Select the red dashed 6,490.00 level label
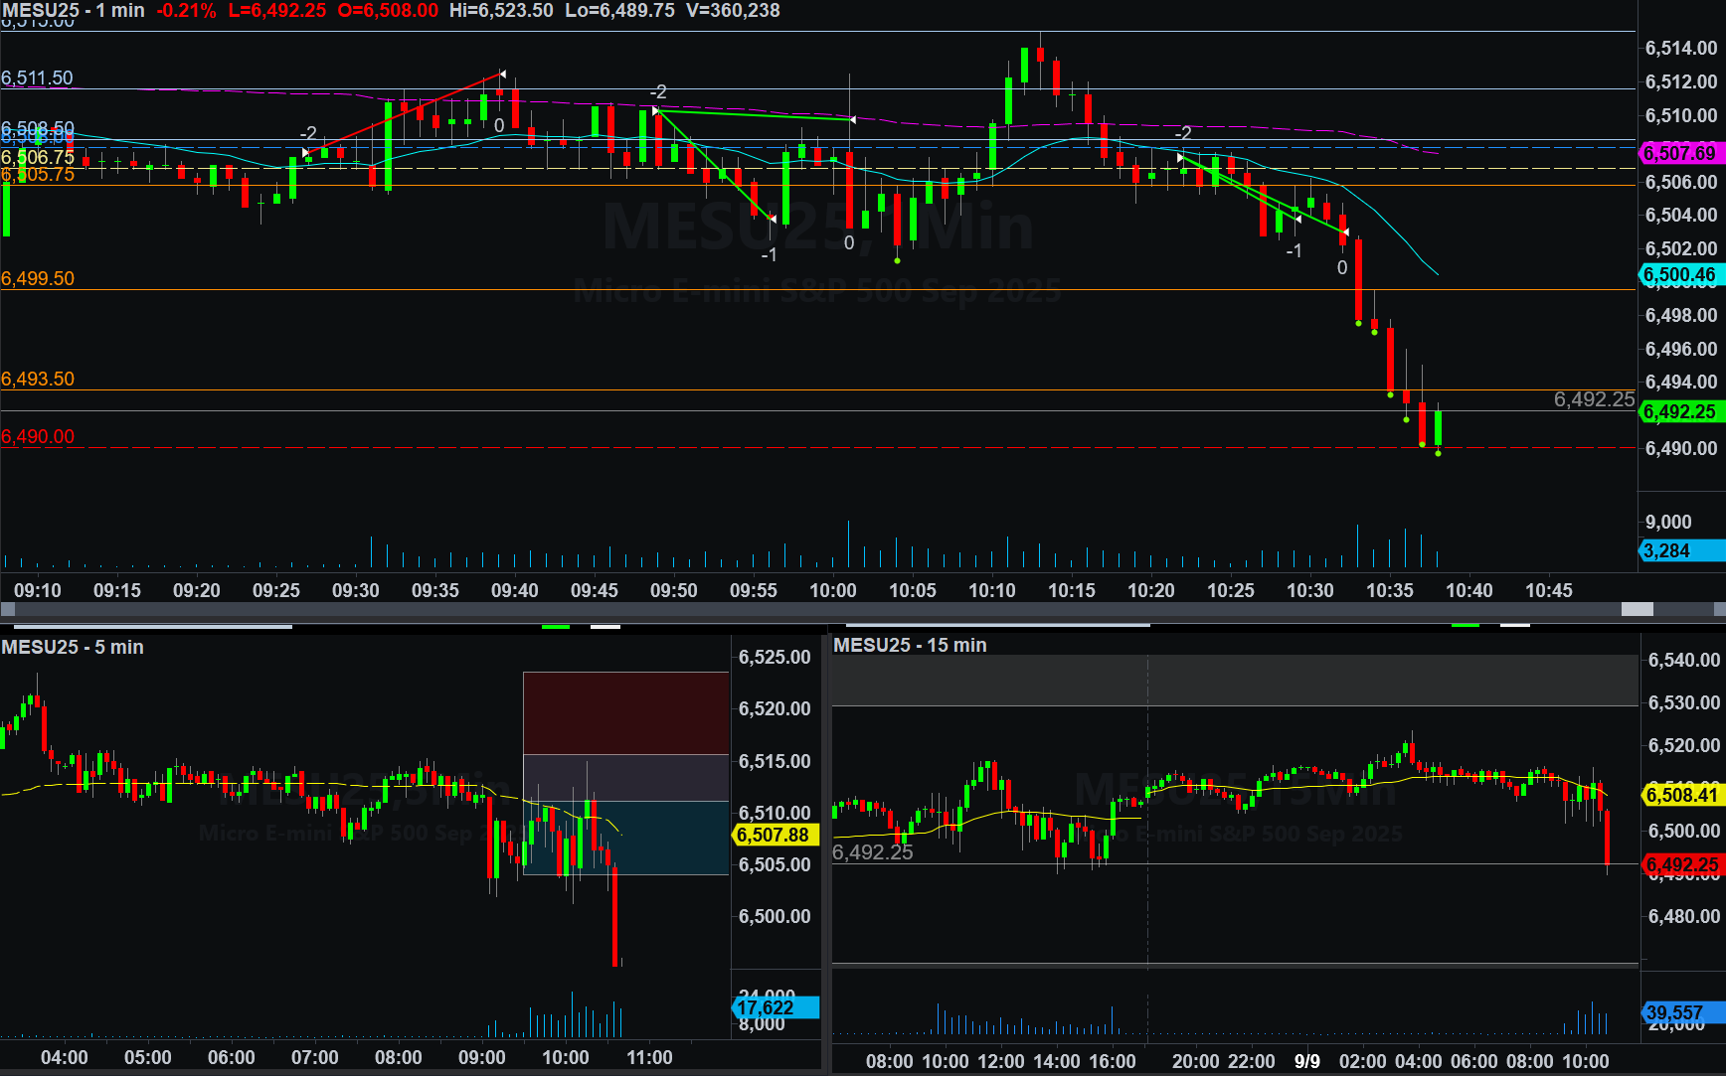The image size is (1726, 1076). click(x=38, y=437)
